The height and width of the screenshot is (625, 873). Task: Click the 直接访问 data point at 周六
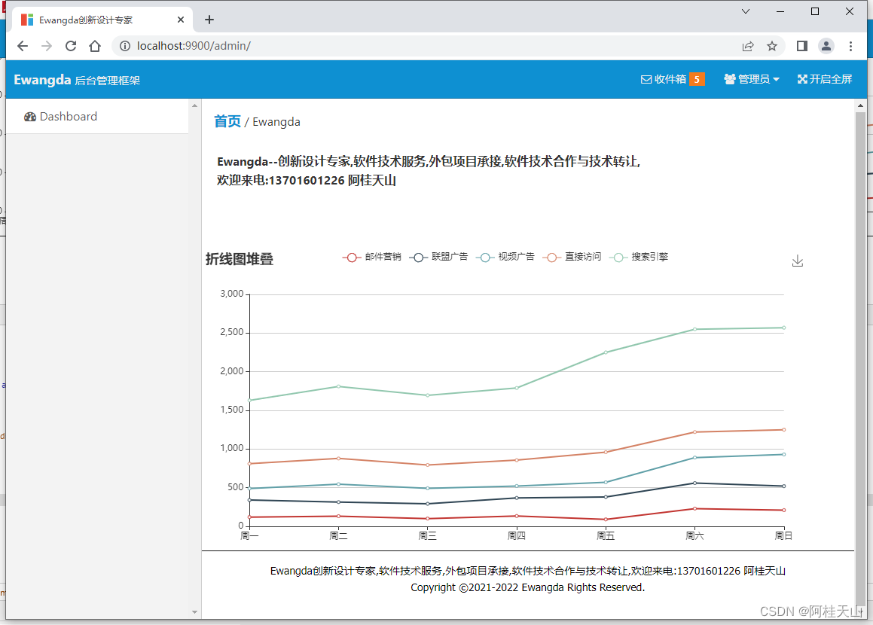pyautogui.click(x=694, y=432)
